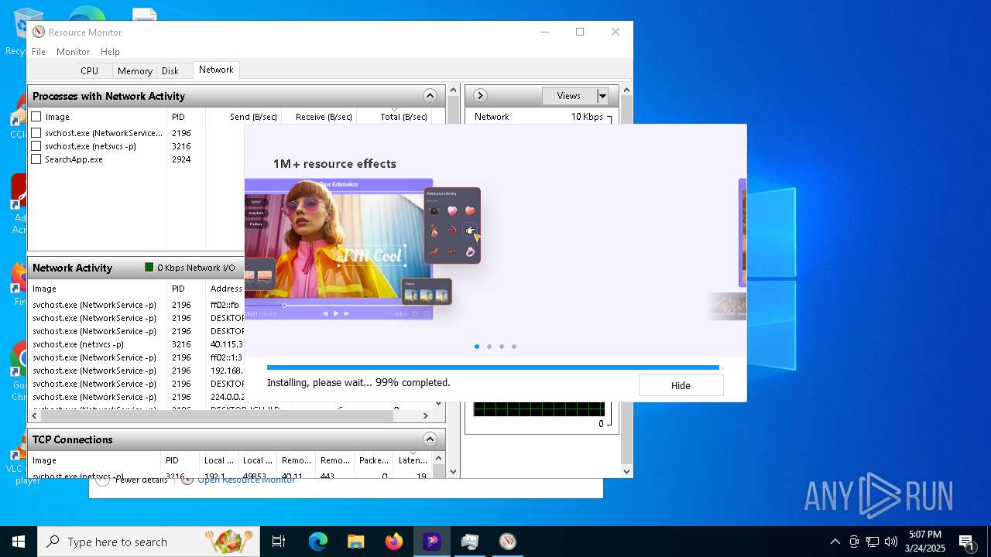Viewport: 991px width, 557px height.
Task: Open the Views dropdown arrow
Action: 602,96
